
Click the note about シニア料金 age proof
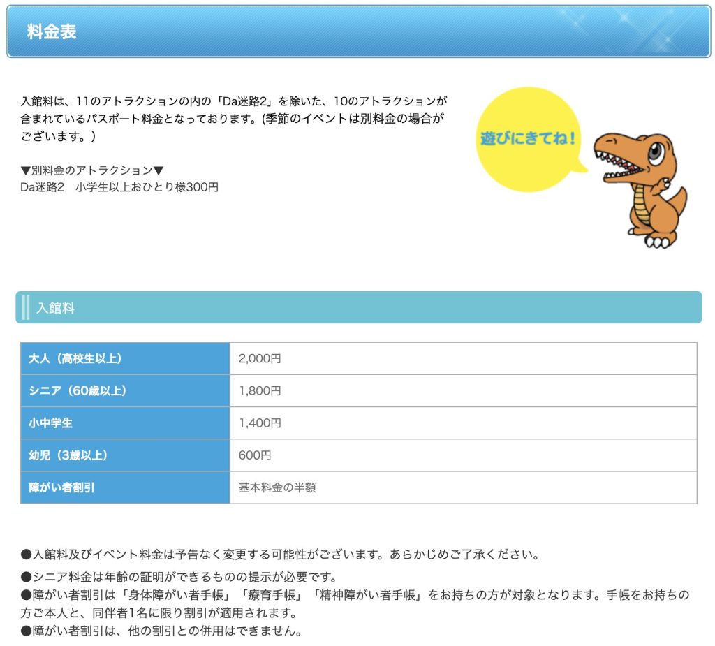[x=179, y=578]
